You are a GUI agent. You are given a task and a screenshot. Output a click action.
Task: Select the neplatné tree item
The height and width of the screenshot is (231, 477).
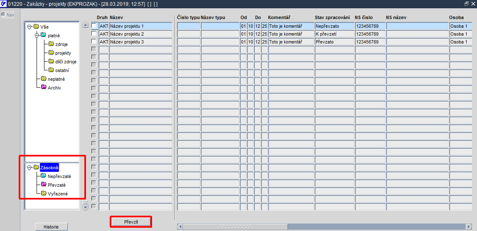pyautogui.click(x=56, y=79)
